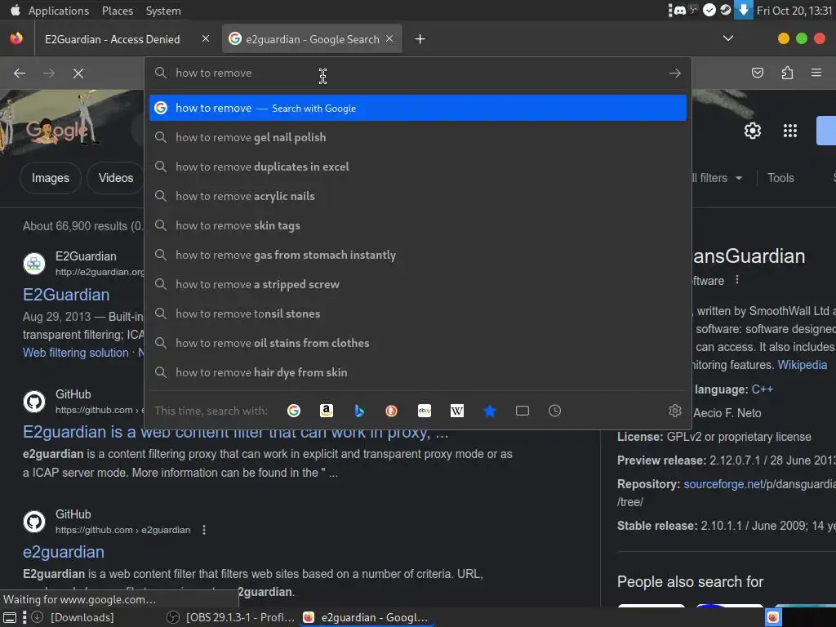836x627 pixels.
Task: Go forward to the next page
Action: 48,73
